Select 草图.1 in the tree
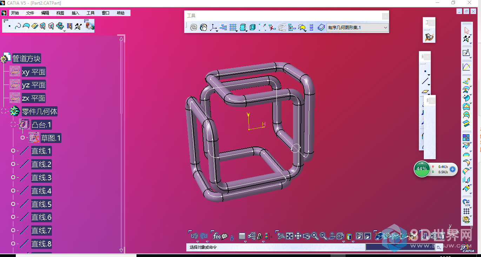This screenshot has width=481, height=257. pos(51,138)
